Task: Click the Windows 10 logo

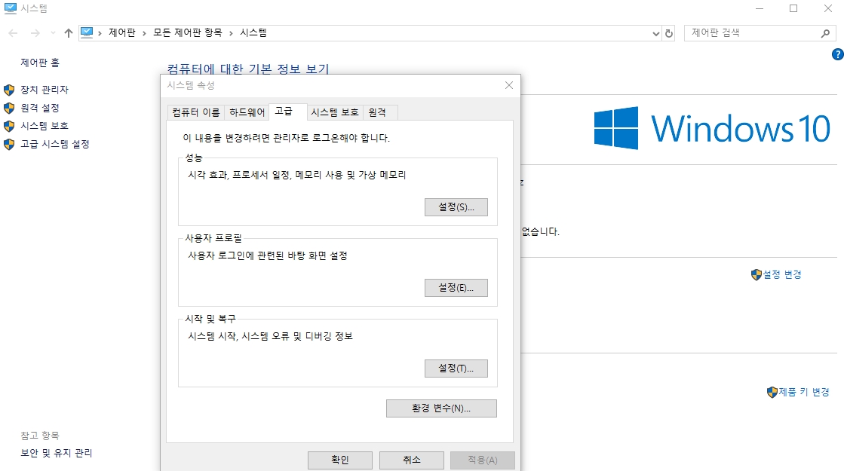Action: click(711, 128)
